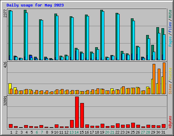Click the Pages legend label
Screen dimensions: 174x136
170,41
